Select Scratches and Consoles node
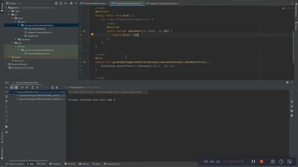Image resolution: width=298 pixels, height=167 pixels. [22, 68]
